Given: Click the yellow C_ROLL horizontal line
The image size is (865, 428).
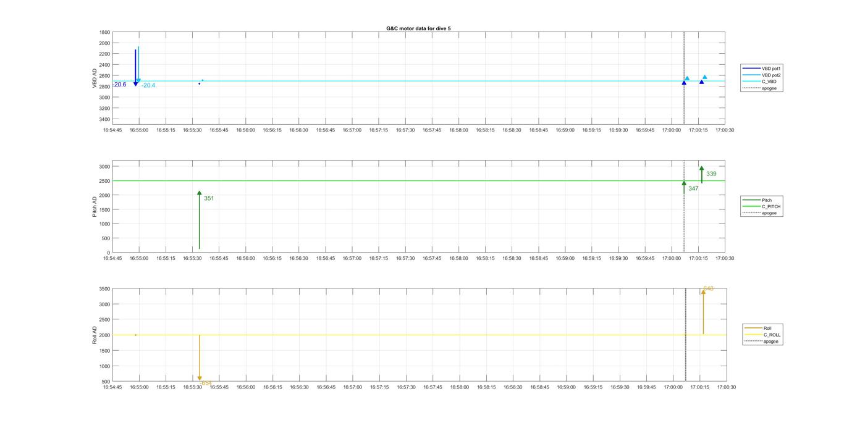Looking at the screenshot, I should pos(419,335).
